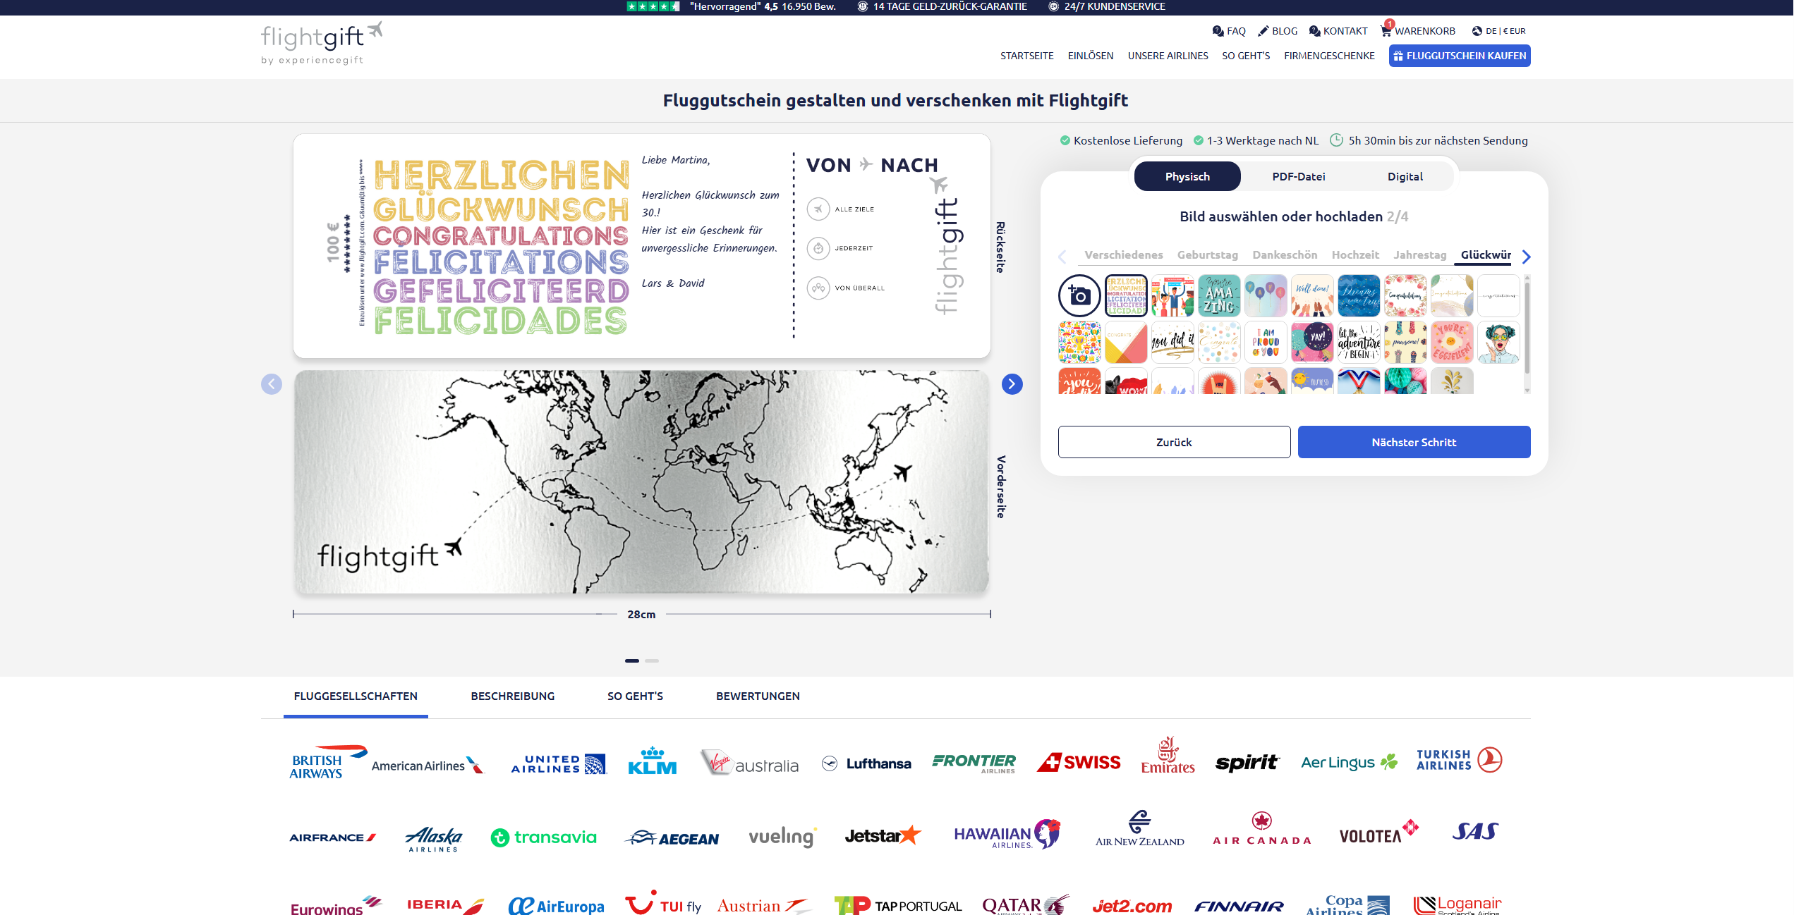Click the KLM airline logo
Image resolution: width=1794 pixels, height=915 pixels.
click(652, 761)
